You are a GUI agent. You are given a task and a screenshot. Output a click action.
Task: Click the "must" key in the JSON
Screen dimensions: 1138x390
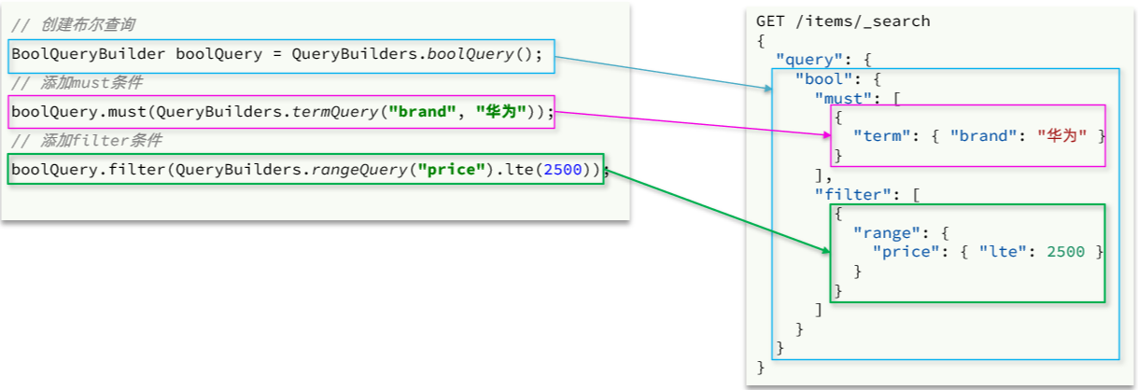839,97
